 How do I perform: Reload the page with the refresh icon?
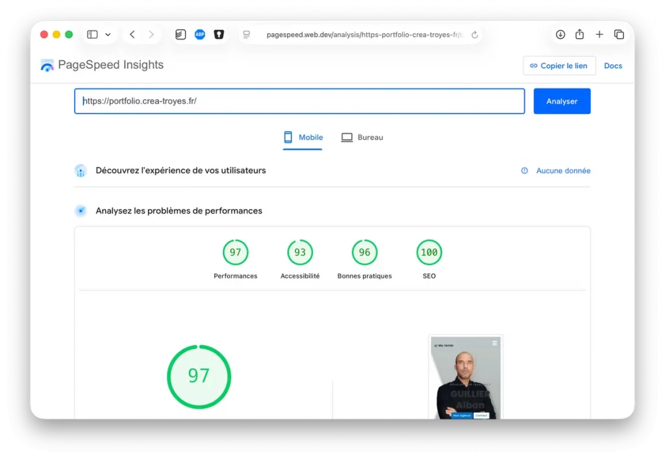tap(475, 34)
